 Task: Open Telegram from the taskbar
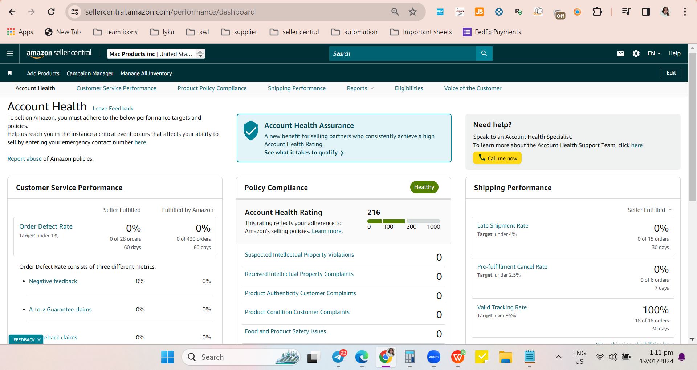coord(338,357)
